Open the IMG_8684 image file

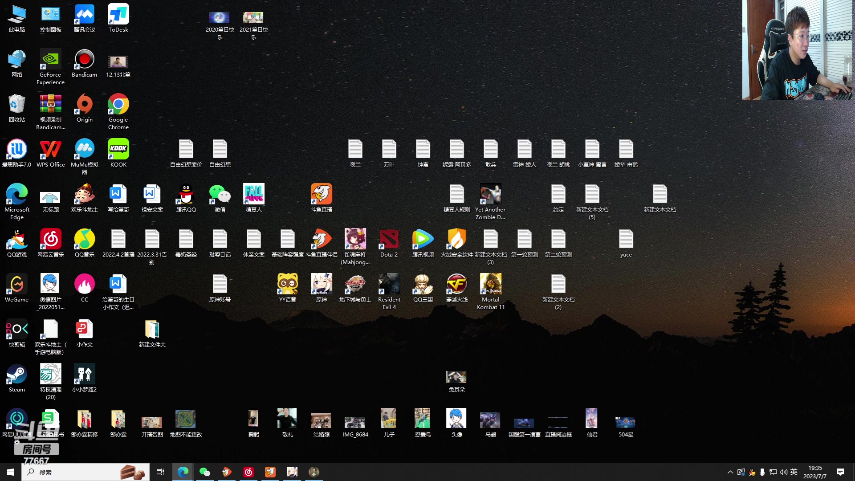pyautogui.click(x=355, y=427)
